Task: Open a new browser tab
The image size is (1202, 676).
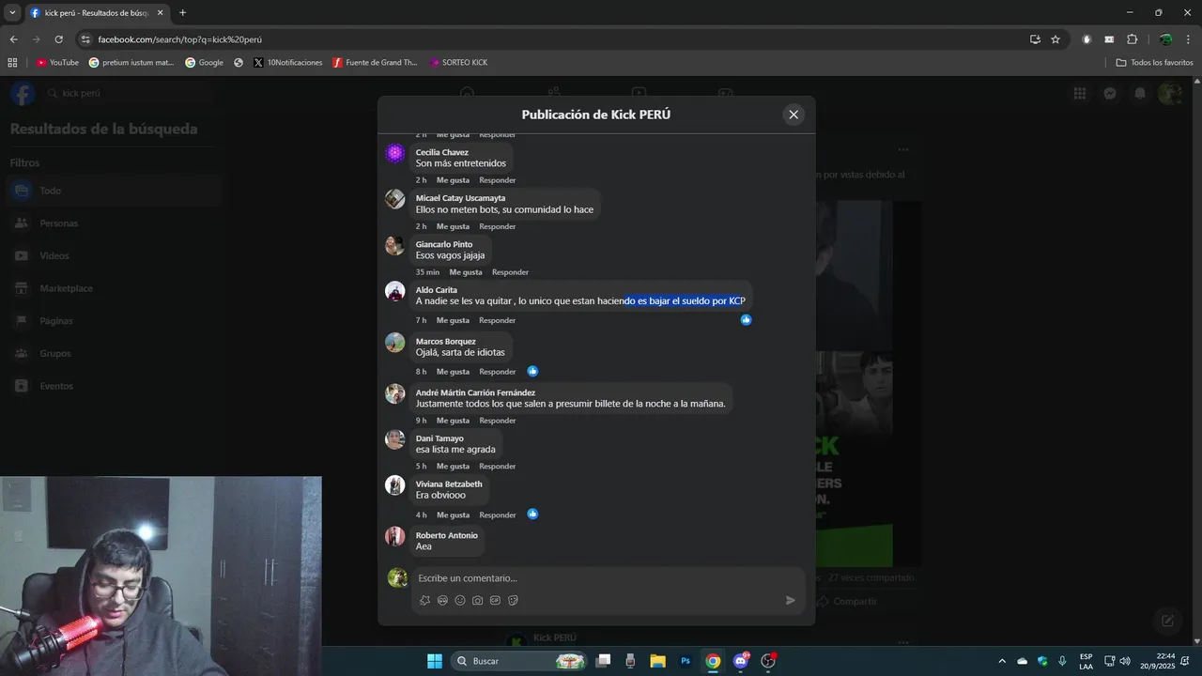Action: [182, 12]
